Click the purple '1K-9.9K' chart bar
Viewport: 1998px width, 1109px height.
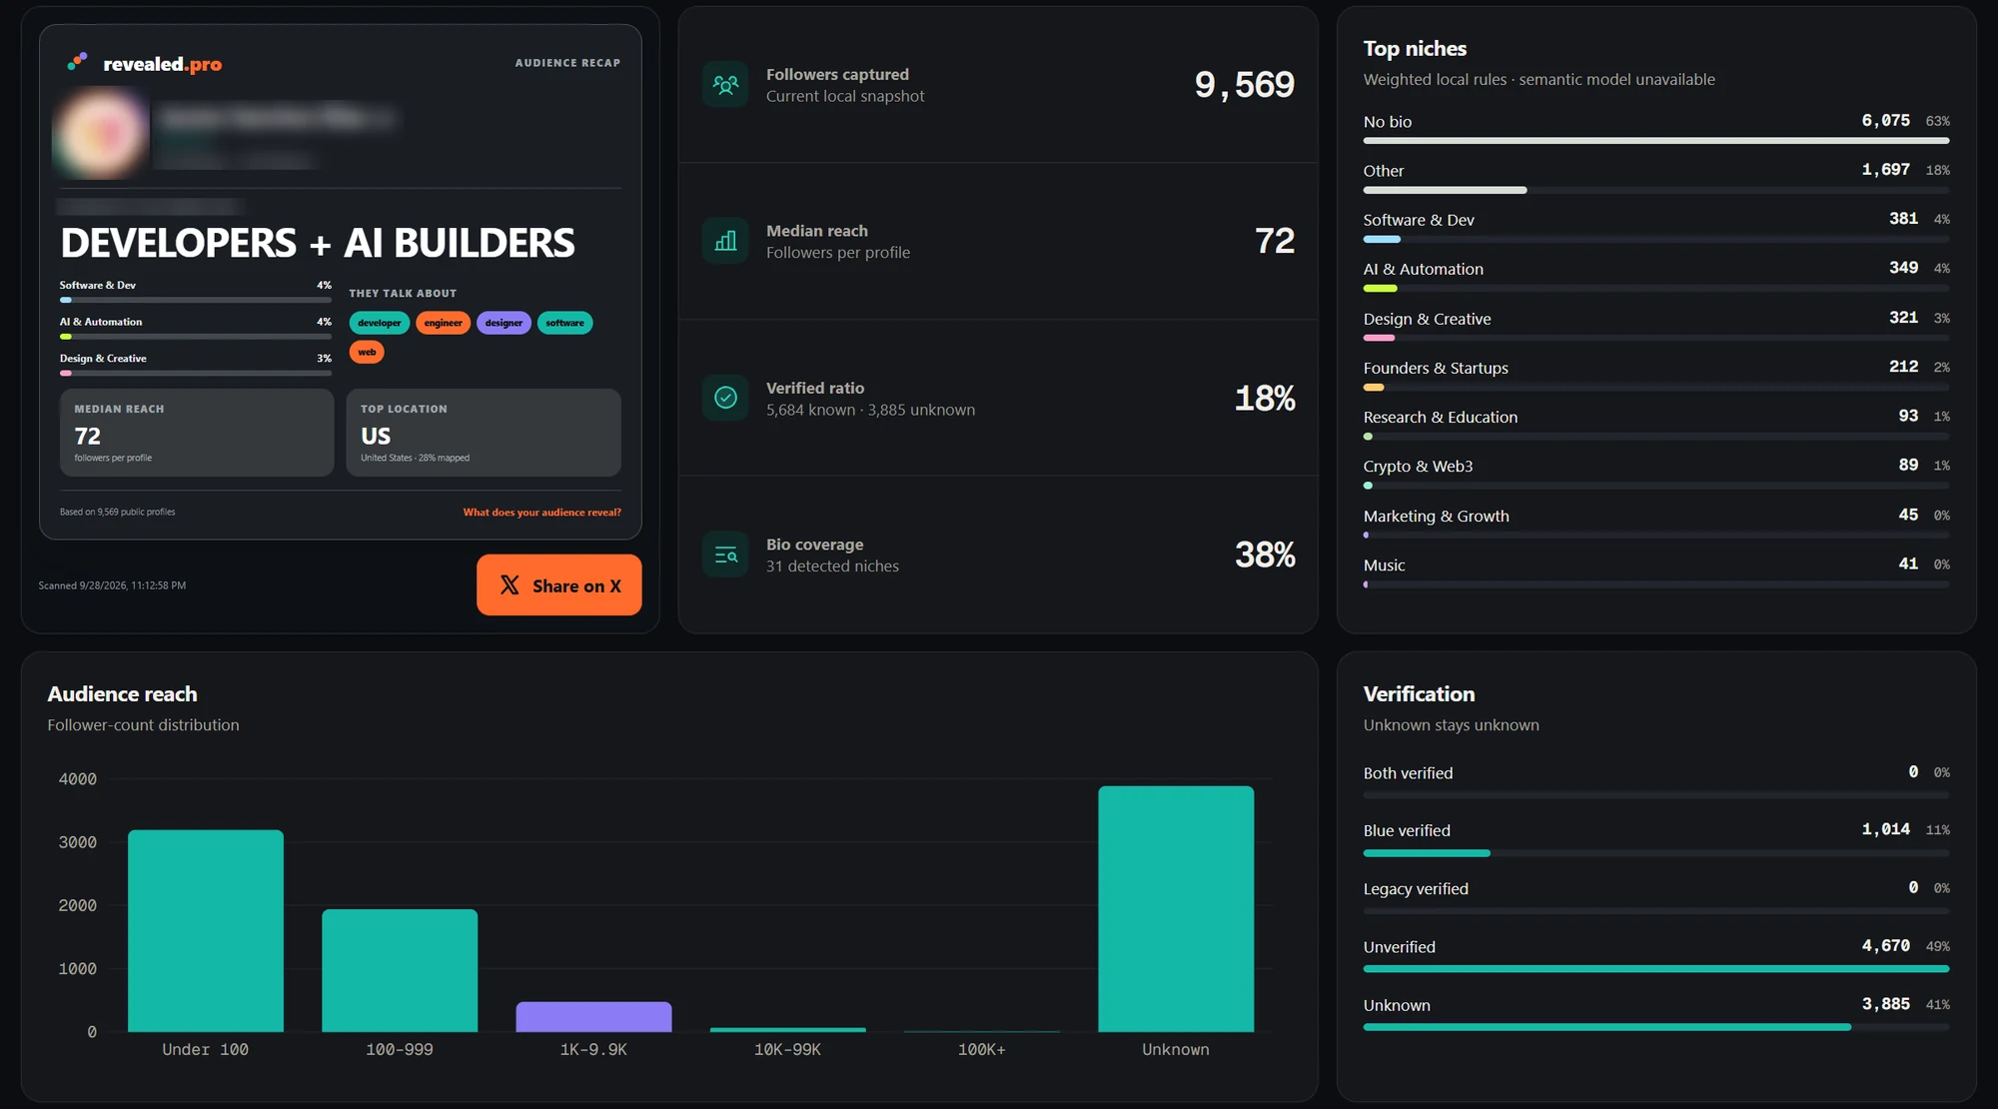[x=593, y=1017]
